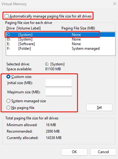Click the Set button

pos(99,107)
